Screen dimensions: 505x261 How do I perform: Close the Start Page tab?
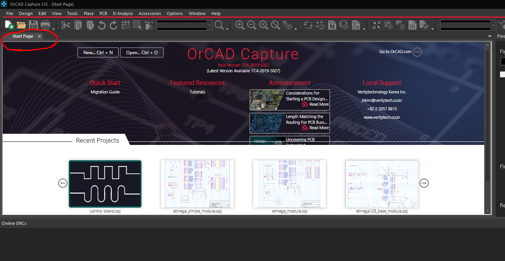pyautogui.click(x=39, y=36)
